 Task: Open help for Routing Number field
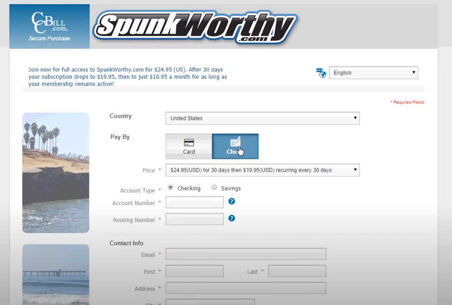tap(232, 218)
